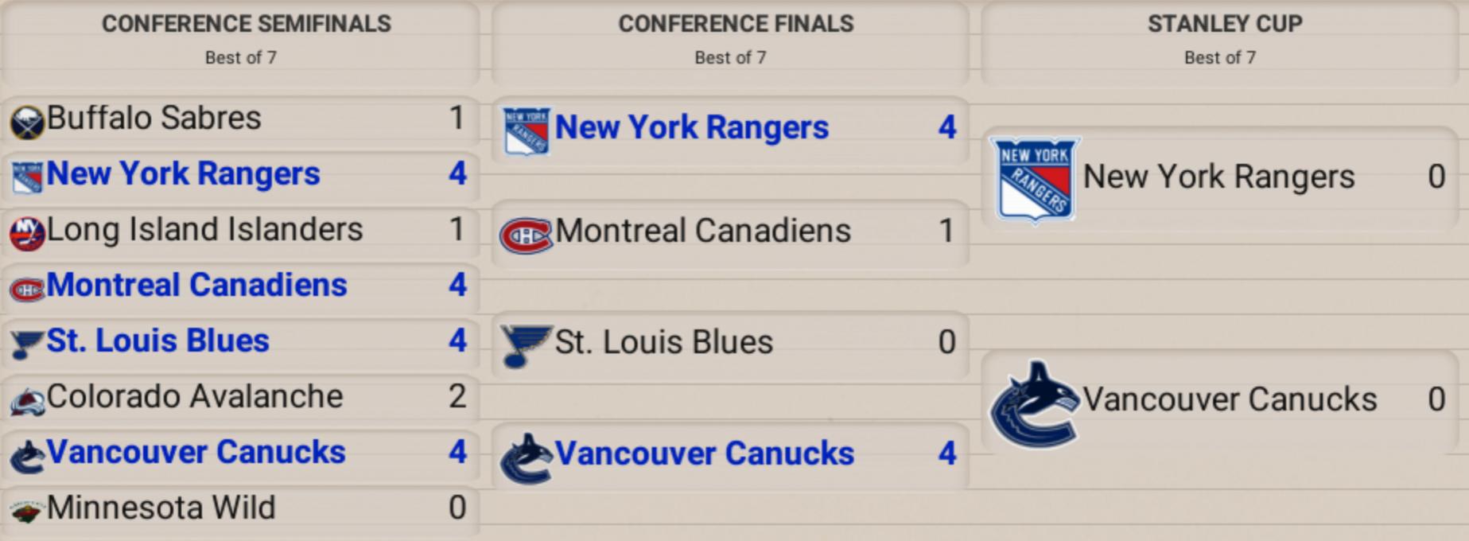Screen dimensions: 1469x541
Task: Open New York Rangers semifinals team link
Action: 183,174
